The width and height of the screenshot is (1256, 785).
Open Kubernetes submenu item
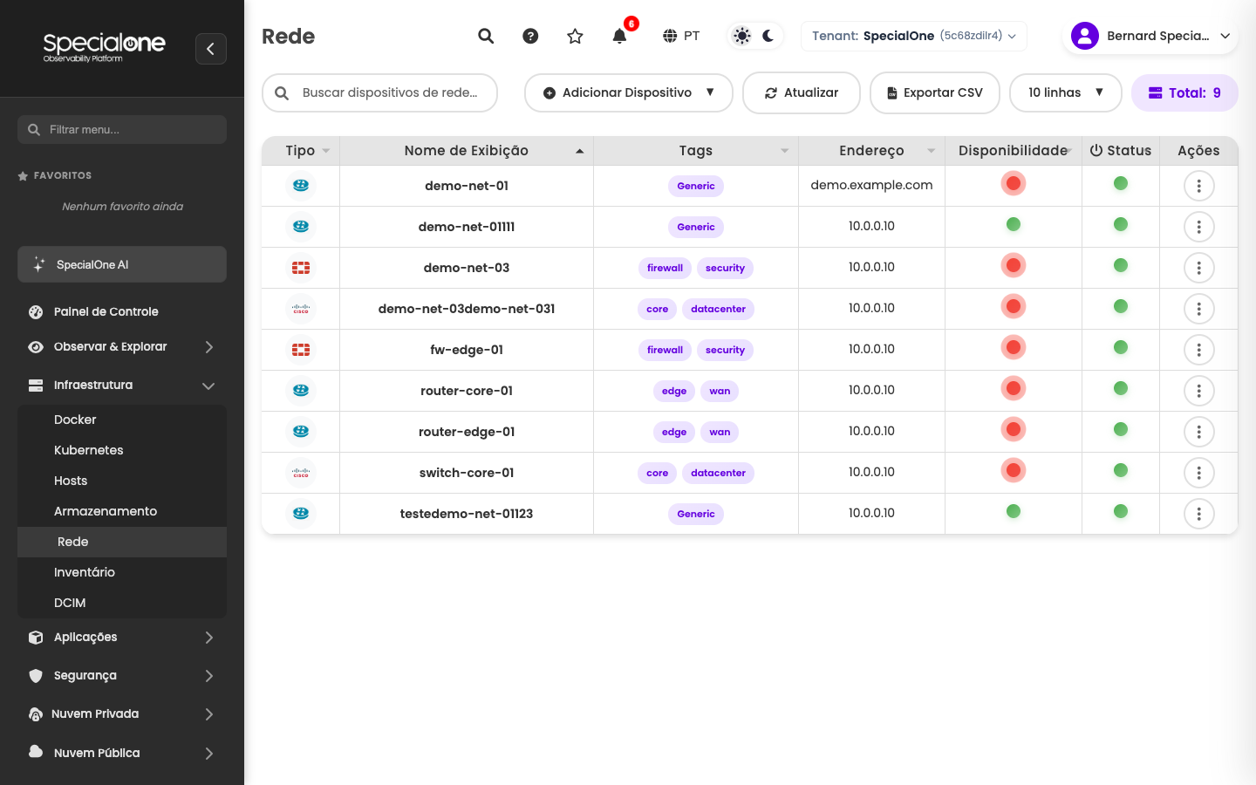coord(122,450)
